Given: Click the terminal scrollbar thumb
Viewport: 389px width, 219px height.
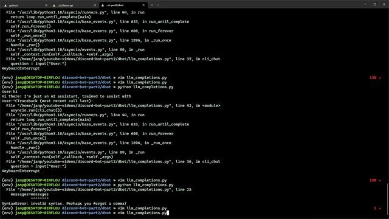Looking at the screenshot, I should click(x=388, y=200).
